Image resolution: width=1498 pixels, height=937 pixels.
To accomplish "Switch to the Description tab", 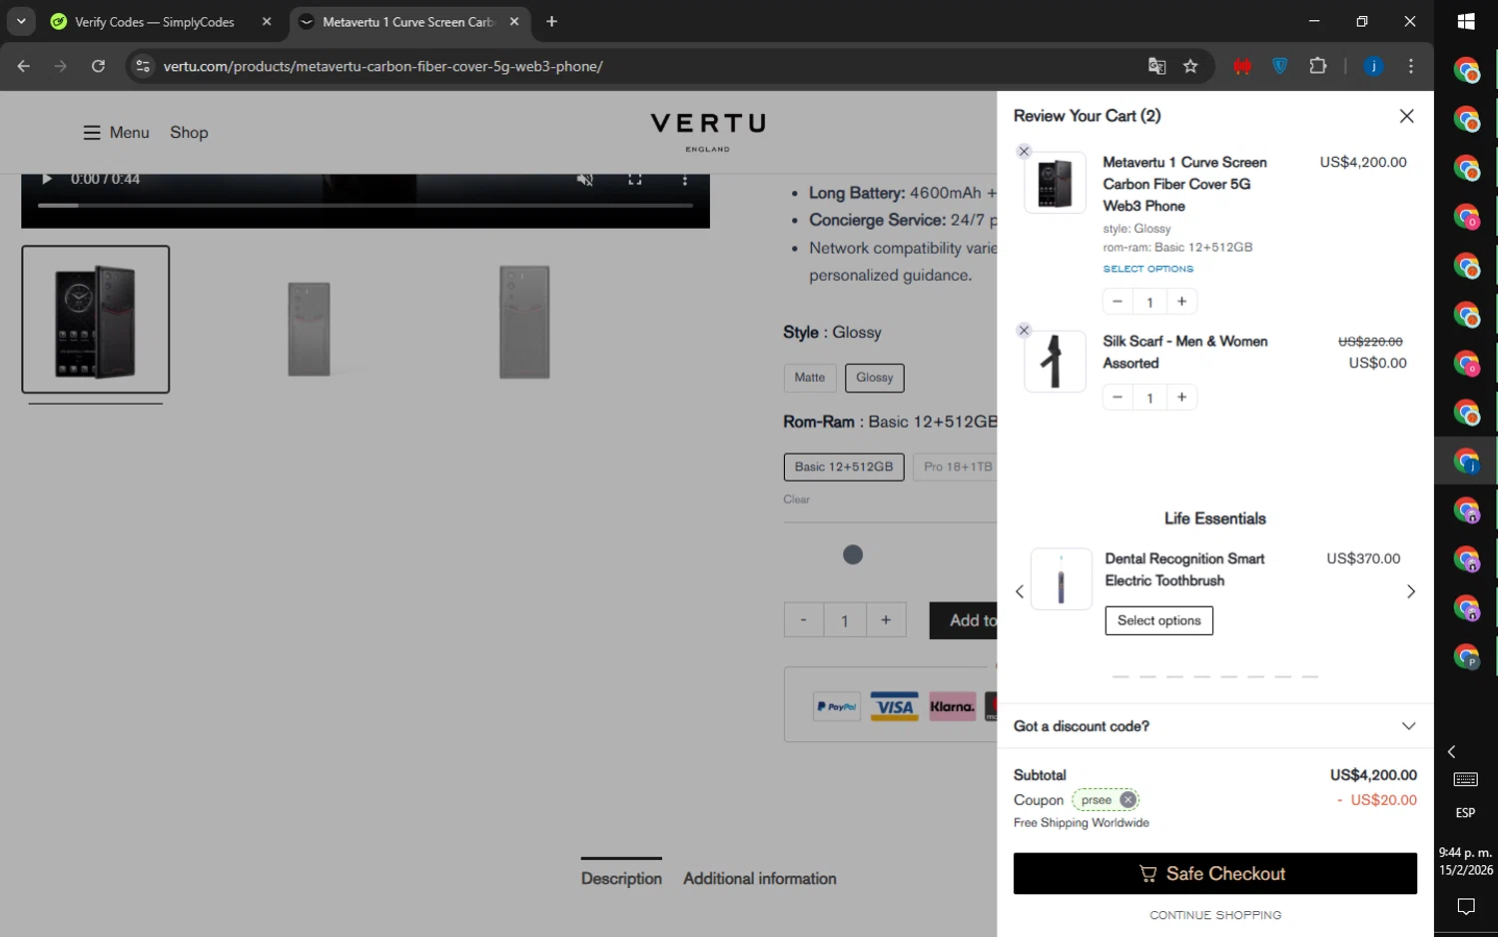I will coord(621,878).
